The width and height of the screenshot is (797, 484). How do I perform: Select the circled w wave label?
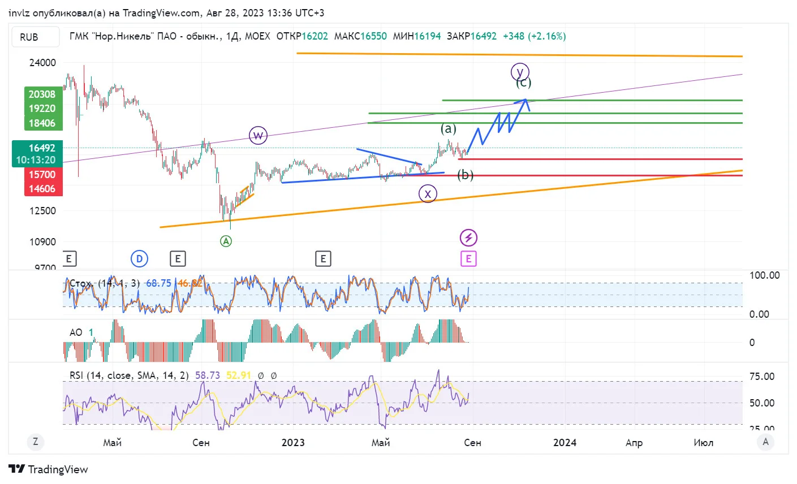click(258, 136)
